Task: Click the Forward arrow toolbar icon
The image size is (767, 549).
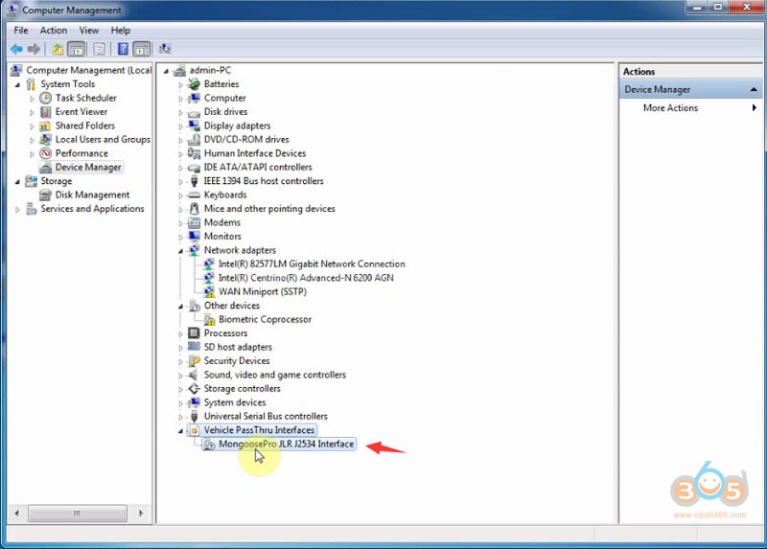Action: point(34,49)
